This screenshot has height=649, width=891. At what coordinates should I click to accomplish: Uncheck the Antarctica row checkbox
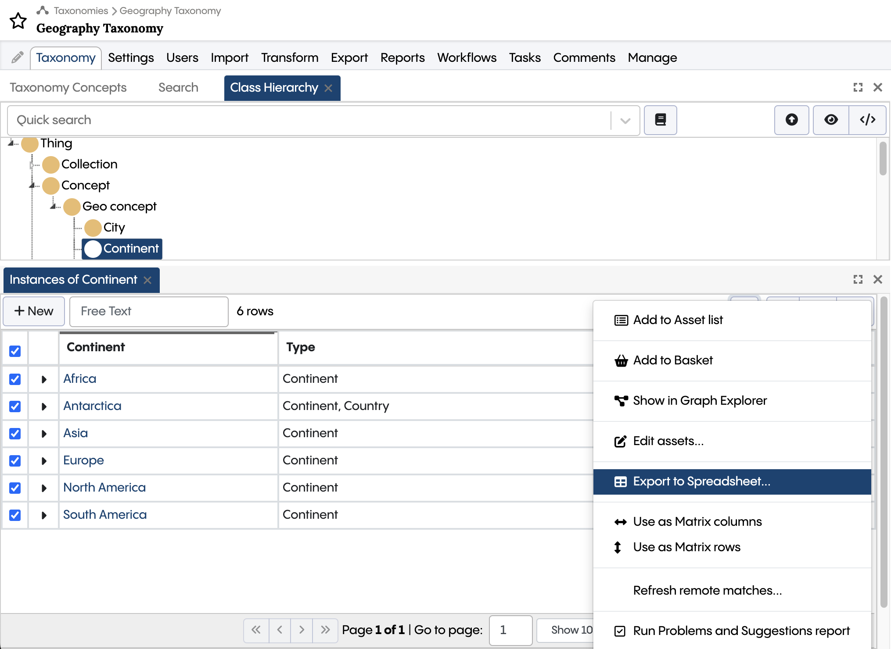[x=15, y=407]
